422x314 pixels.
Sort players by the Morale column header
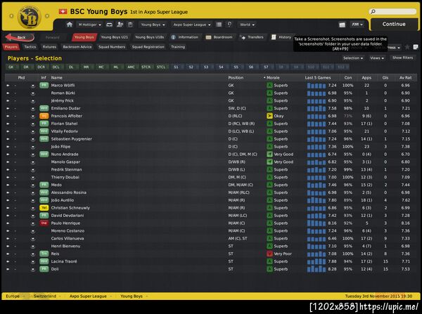coord(273,78)
